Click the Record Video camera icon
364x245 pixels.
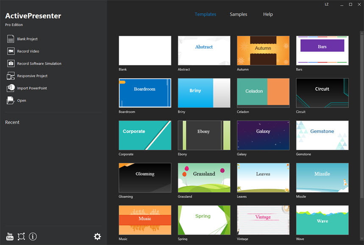click(x=11, y=51)
